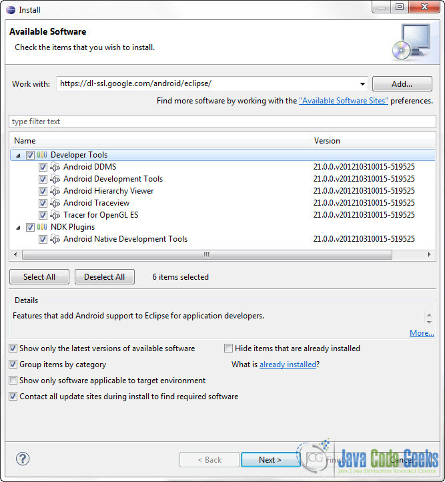Open the Available Software Sites link
445x482 pixels.
(x=344, y=101)
